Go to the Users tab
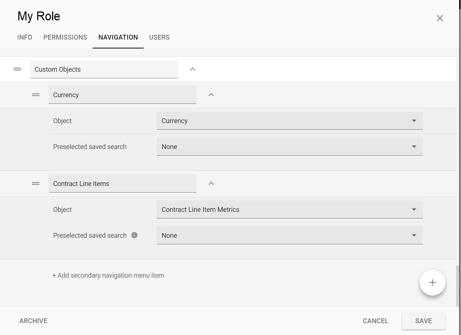The height and width of the screenshot is (335, 461). pos(159,37)
